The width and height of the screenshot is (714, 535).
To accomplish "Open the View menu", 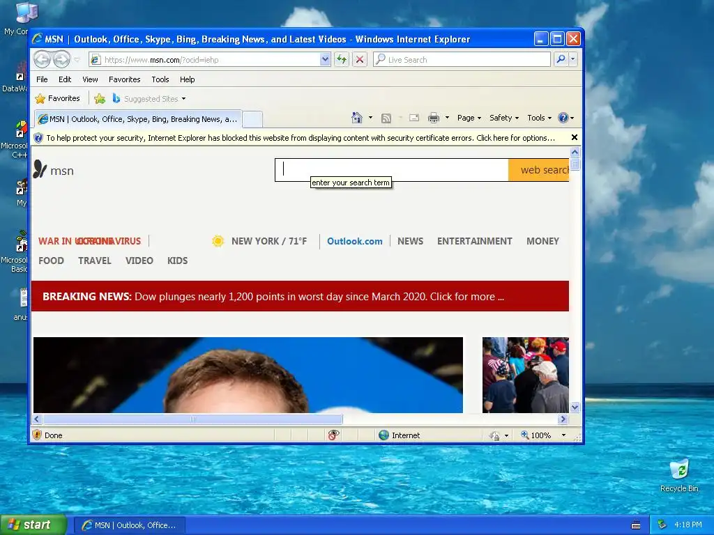I will pyautogui.click(x=90, y=79).
